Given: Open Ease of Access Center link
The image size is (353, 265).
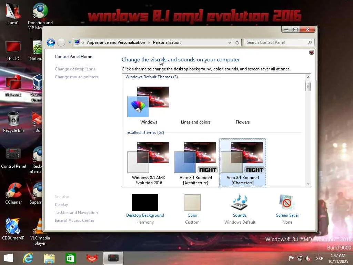Looking at the screenshot, I should tap(74, 220).
